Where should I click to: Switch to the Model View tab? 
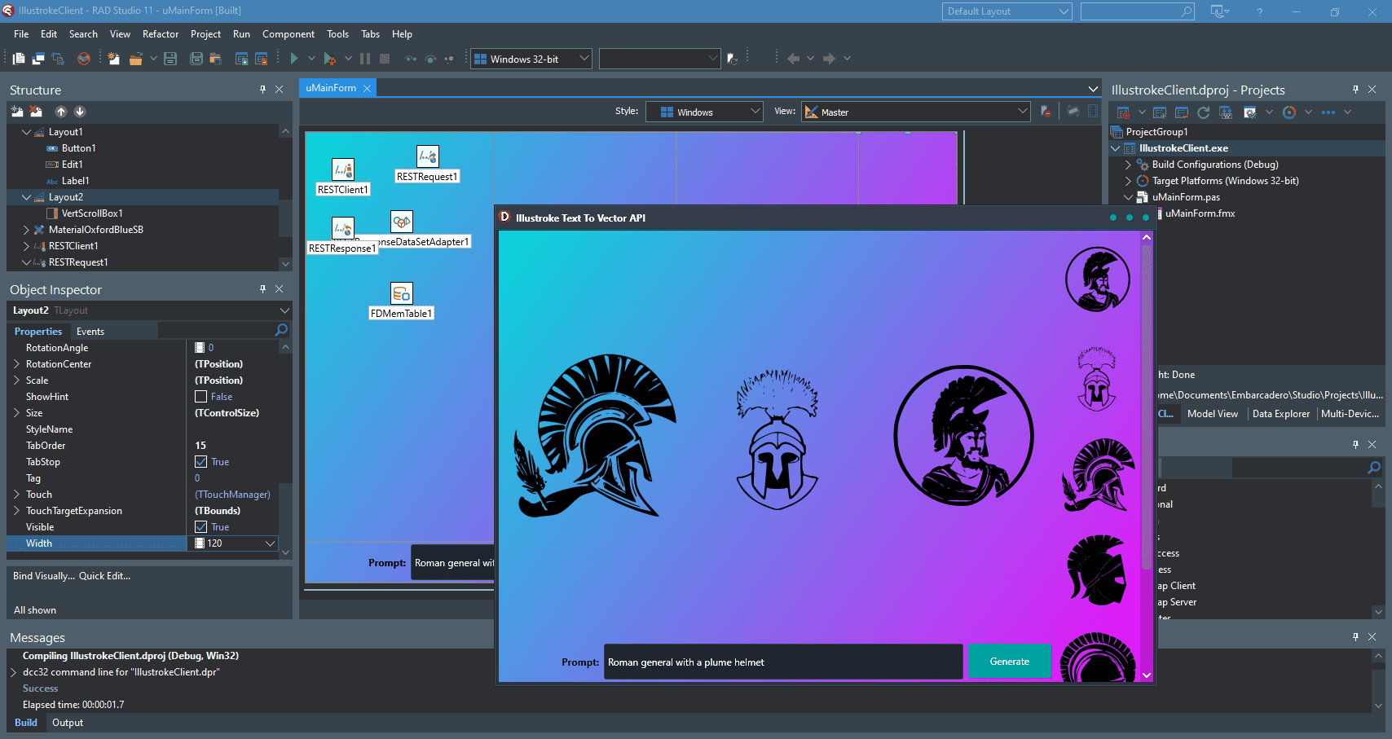coord(1213,414)
